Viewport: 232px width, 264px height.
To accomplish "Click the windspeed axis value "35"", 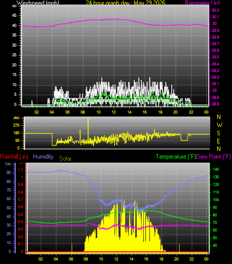I will pos(14,35).
